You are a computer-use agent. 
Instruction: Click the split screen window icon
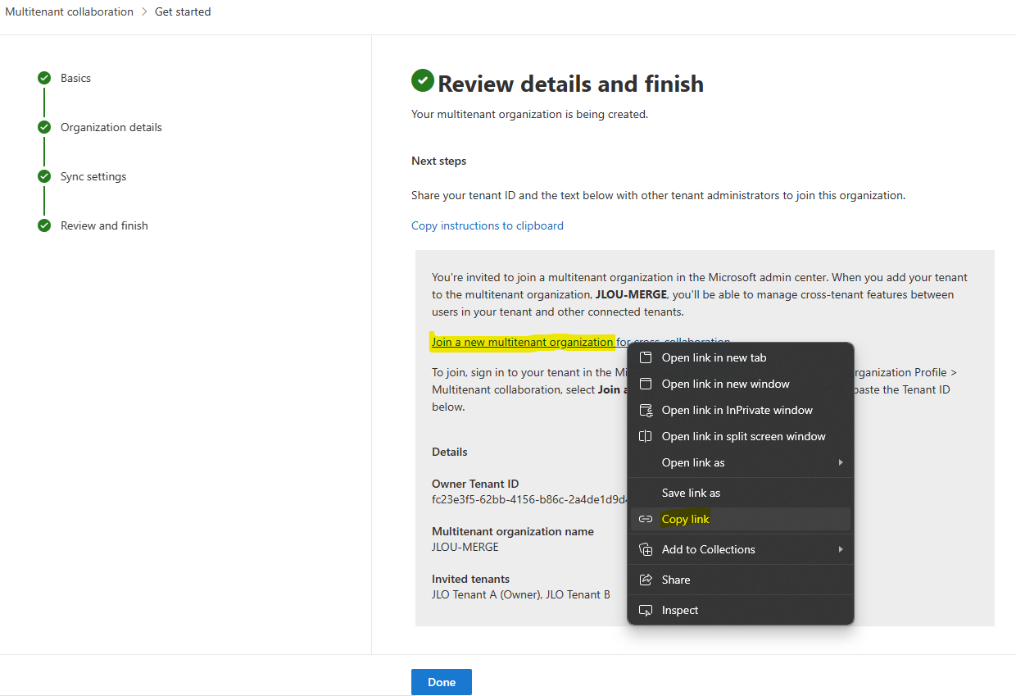pyautogui.click(x=646, y=436)
